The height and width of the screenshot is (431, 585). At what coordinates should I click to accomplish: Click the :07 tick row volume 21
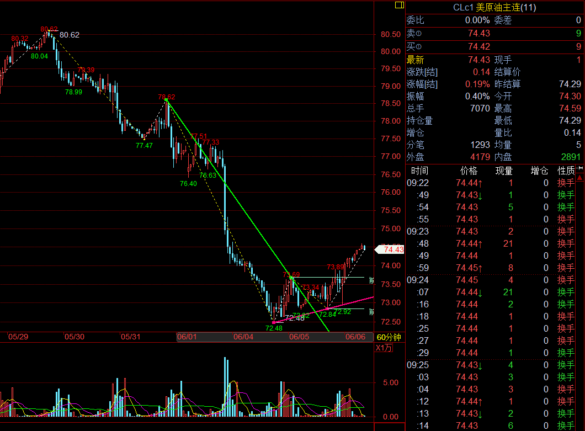508,292
